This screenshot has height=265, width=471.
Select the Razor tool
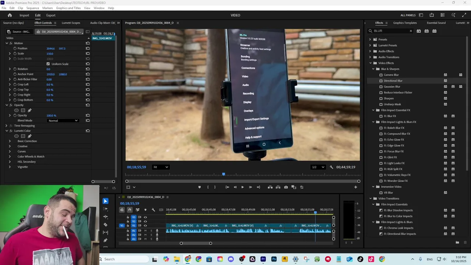coord(106,225)
